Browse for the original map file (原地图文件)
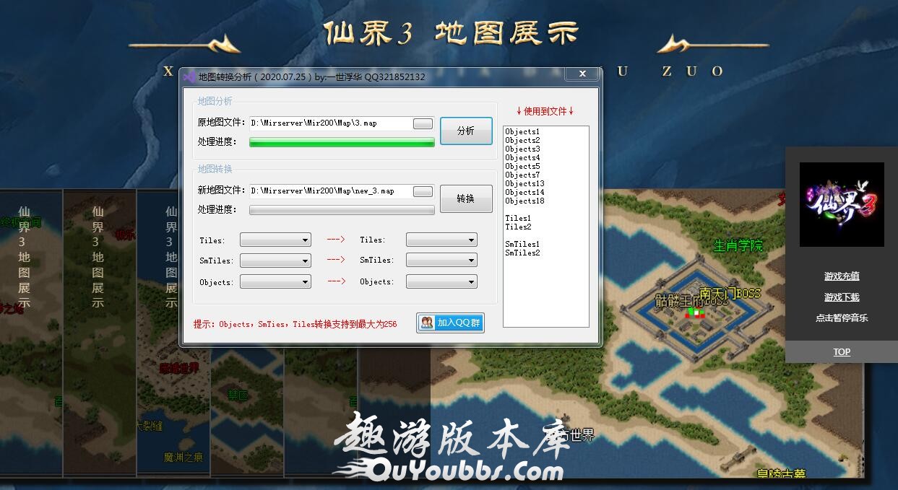Screen dimensions: 898x490 423,123
